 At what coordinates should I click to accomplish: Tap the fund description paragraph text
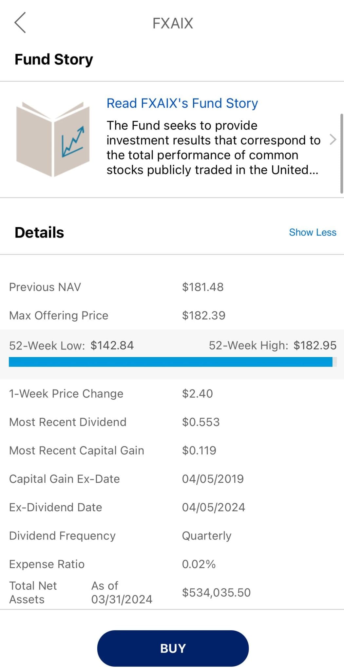click(213, 148)
